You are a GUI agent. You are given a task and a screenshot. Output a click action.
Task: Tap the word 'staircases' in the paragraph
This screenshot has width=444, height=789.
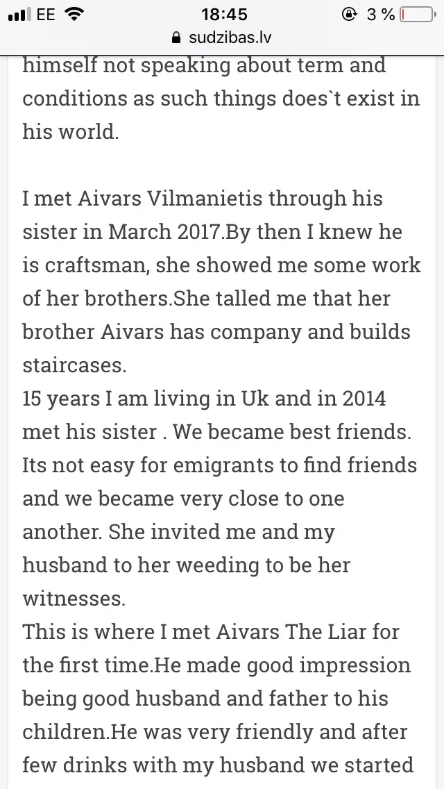click(x=72, y=365)
